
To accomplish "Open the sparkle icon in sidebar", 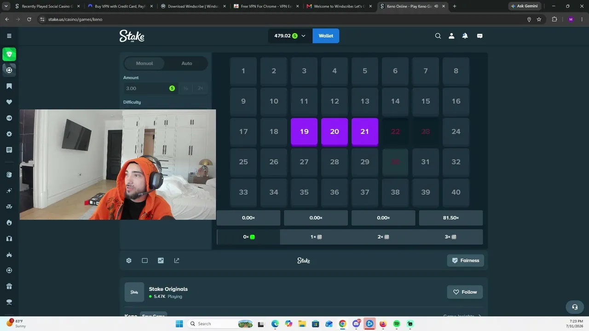I will coord(9,190).
